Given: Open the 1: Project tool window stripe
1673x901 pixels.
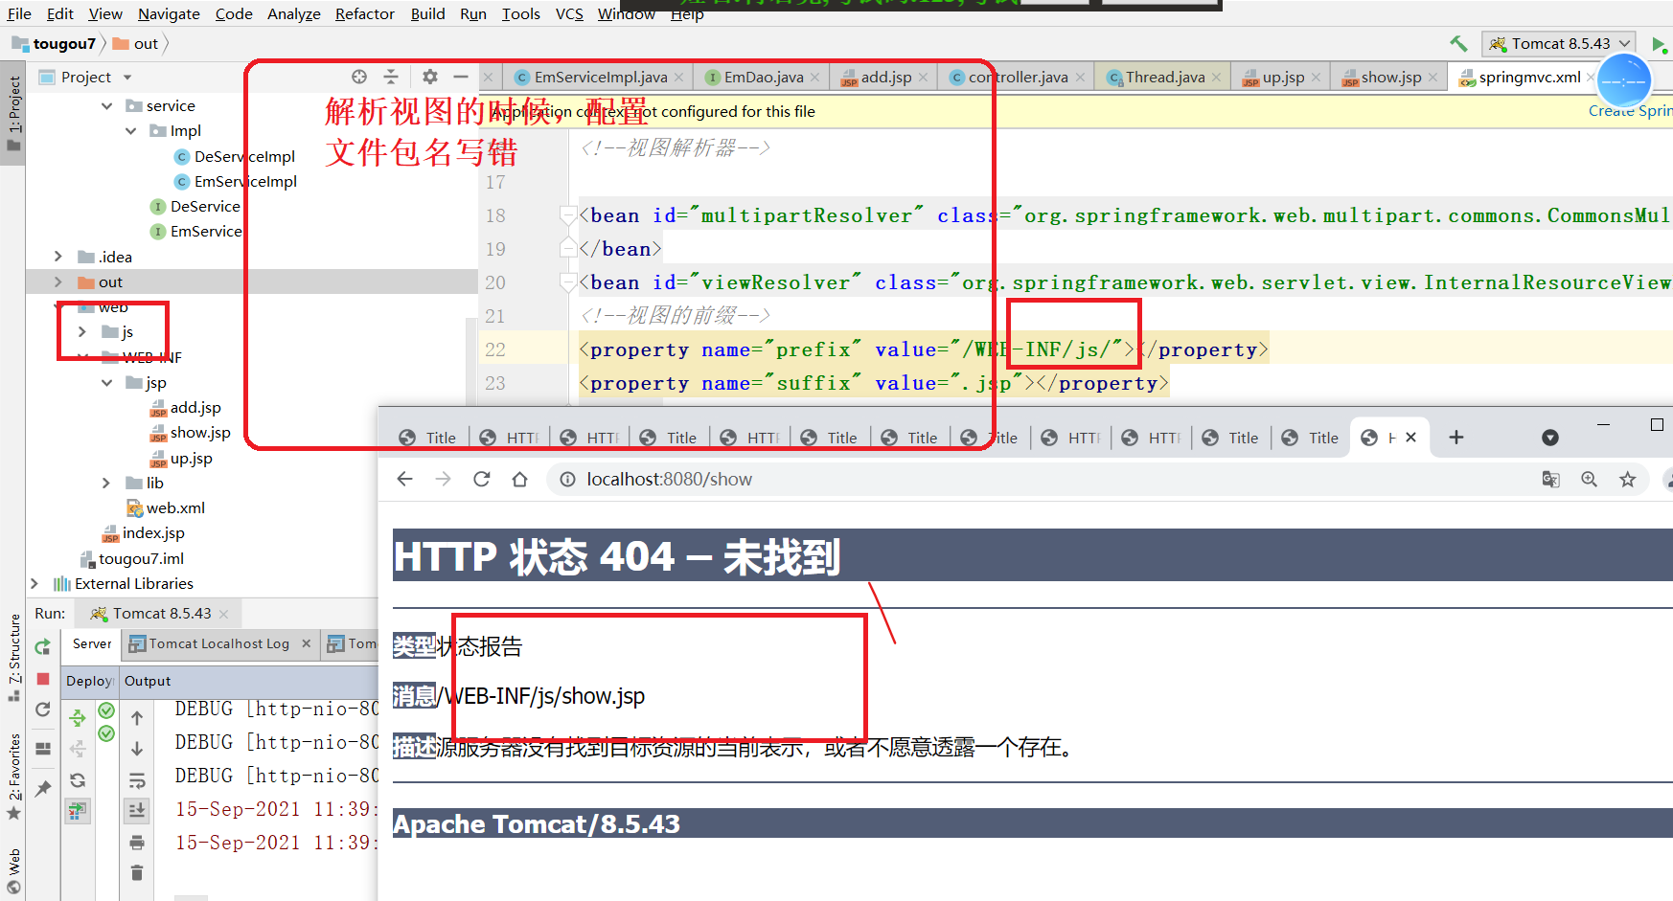Looking at the screenshot, I should (x=13, y=113).
